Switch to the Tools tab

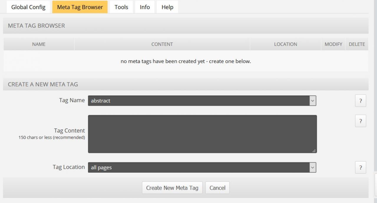pyautogui.click(x=121, y=7)
